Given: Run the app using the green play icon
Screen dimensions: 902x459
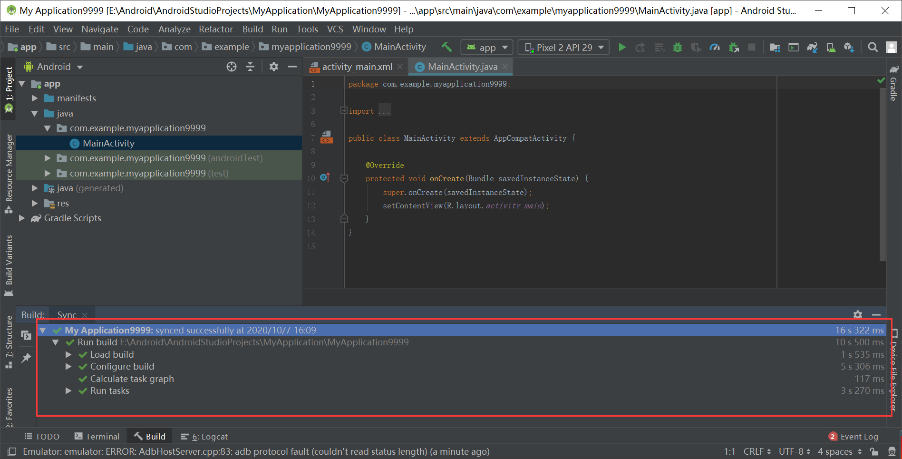Looking at the screenshot, I should [x=622, y=47].
